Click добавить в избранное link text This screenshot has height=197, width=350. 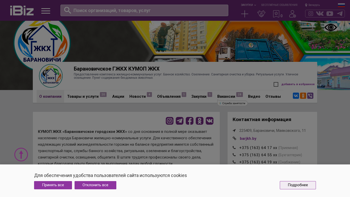pos(298,84)
